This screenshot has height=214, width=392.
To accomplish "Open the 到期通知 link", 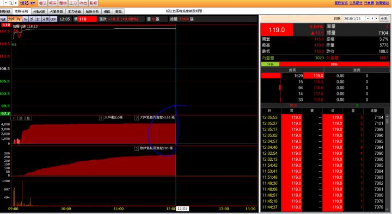I will tap(382, 3).
